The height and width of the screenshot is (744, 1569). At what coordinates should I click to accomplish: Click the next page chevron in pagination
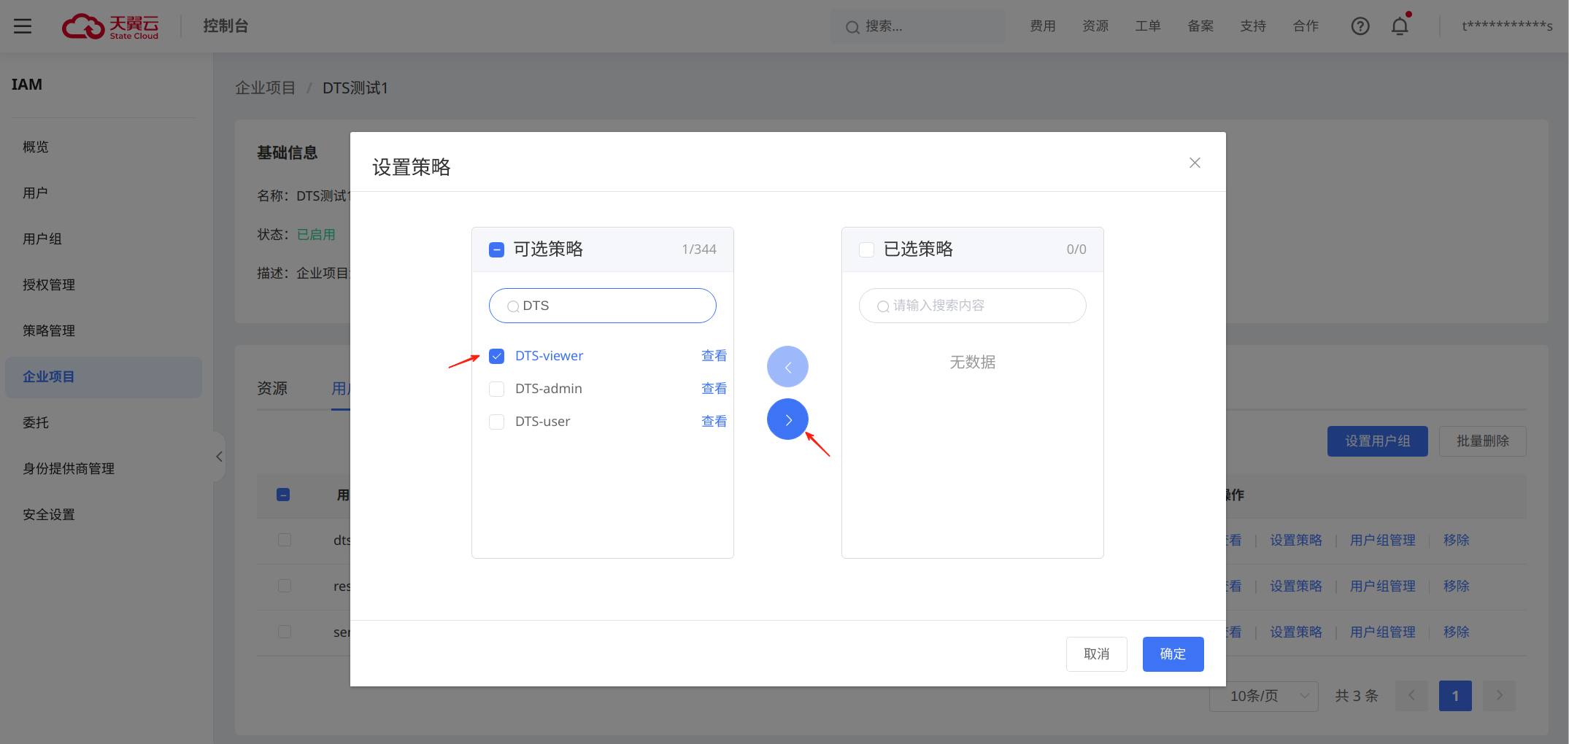coord(1499,696)
